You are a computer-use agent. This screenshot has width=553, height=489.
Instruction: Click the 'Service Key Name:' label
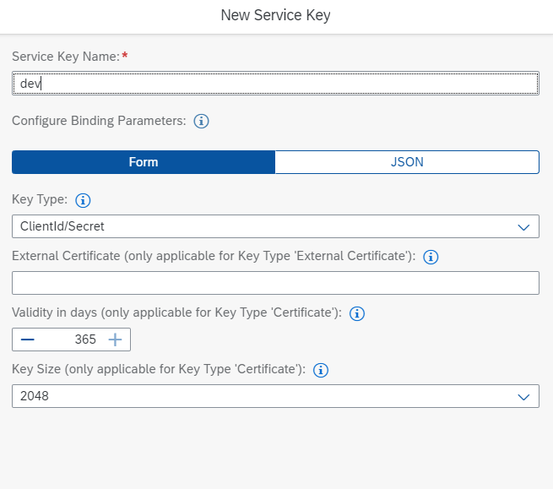point(64,57)
